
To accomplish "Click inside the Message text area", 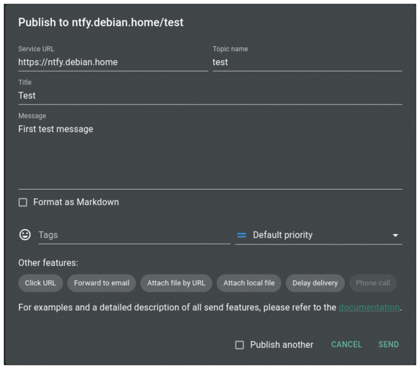I will pyautogui.click(x=210, y=154).
